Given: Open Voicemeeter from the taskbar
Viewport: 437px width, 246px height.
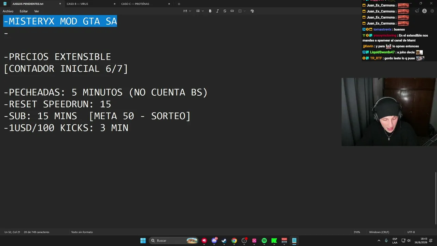Looking at the screenshot, I should point(284,241).
